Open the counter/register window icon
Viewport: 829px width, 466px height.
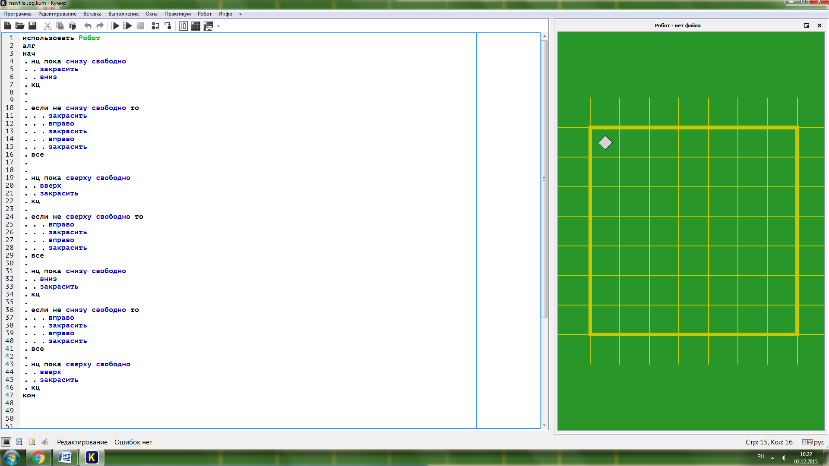[x=183, y=26]
